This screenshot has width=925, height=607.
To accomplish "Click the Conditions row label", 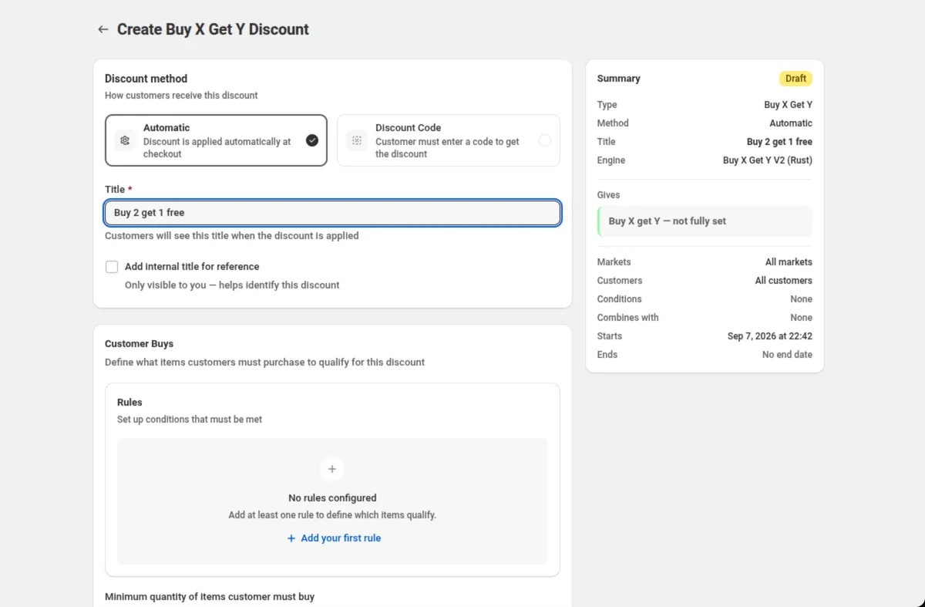I will (x=619, y=299).
